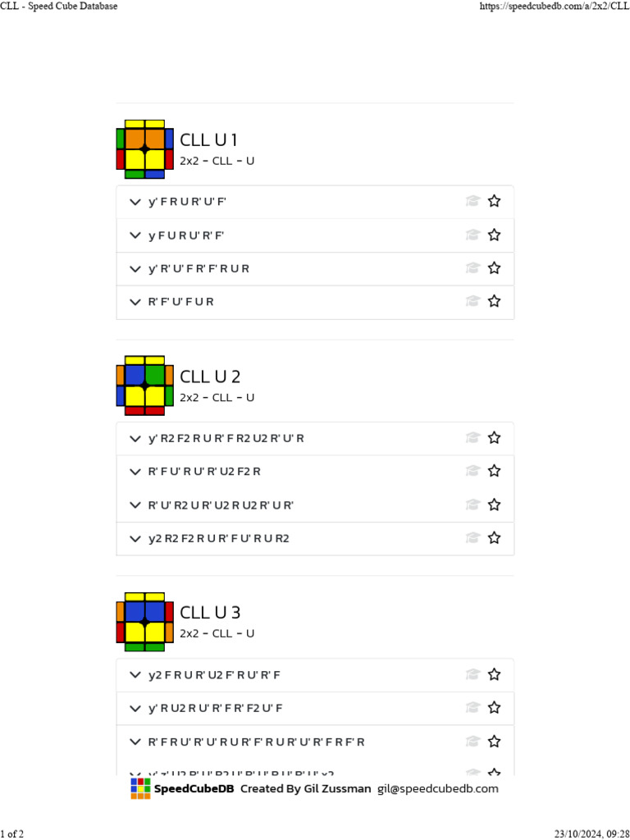Favorite the R' U' R2 U R' U2 R U2 R' U R' algorithm
630x840 pixels.
pos(494,504)
